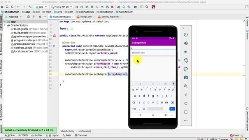Click the collapse all icon in Project panel
Viewport: 249px width, 140px height.
(x=34, y=17)
